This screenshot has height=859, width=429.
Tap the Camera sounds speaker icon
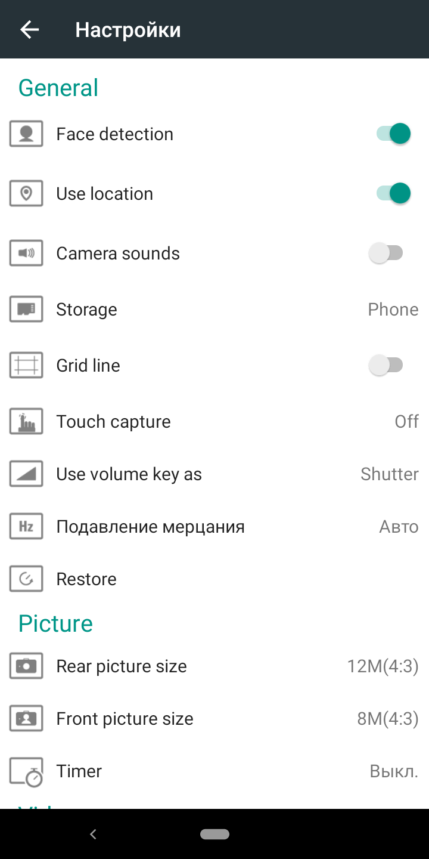click(26, 253)
